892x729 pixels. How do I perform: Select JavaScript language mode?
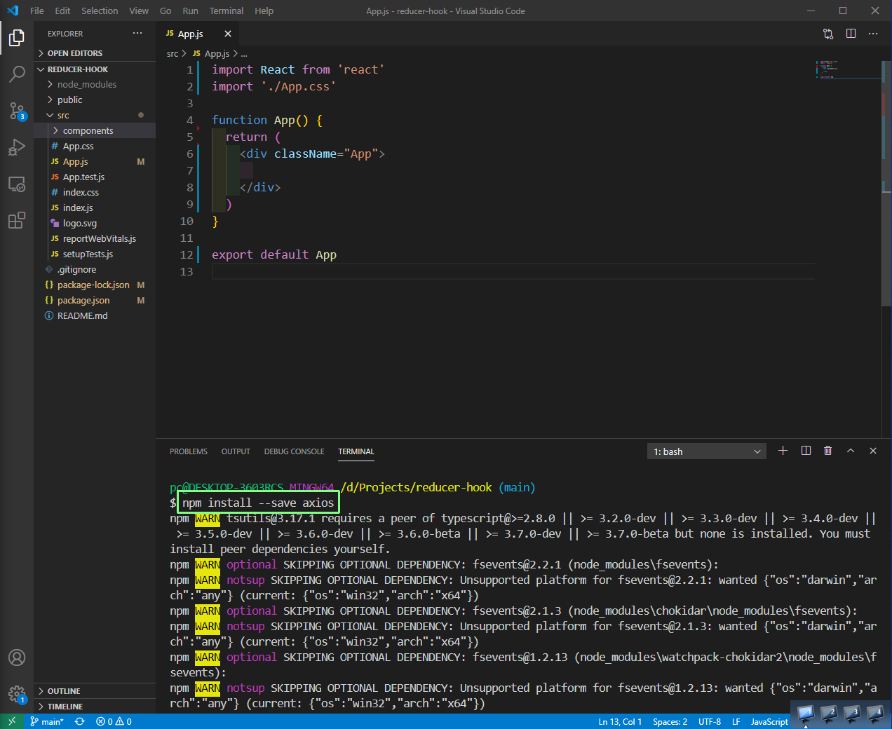click(x=769, y=721)
